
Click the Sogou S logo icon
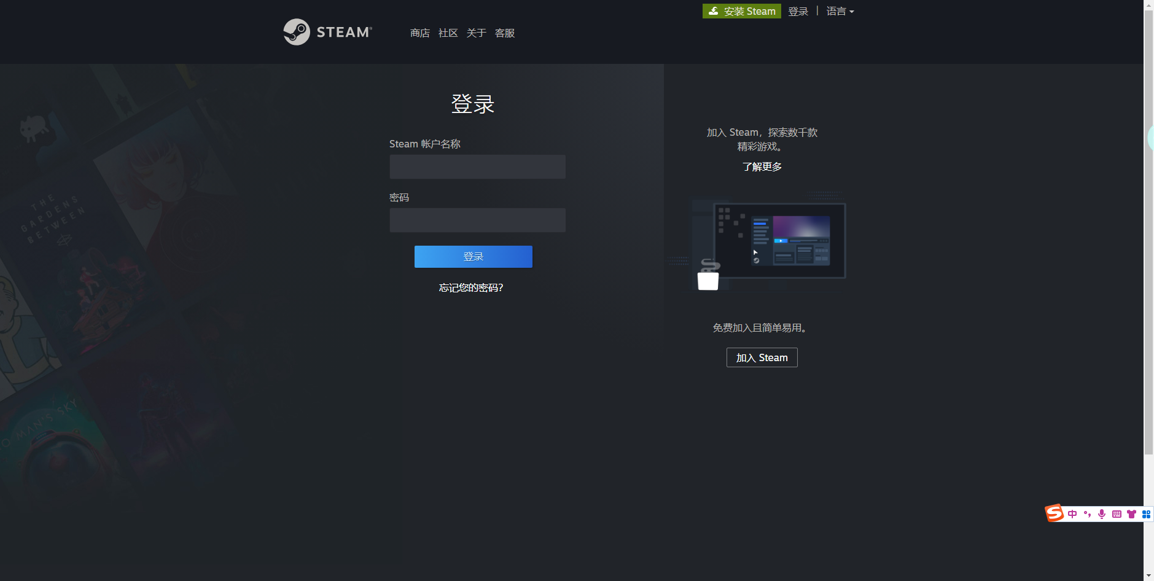coord(1055,513)
